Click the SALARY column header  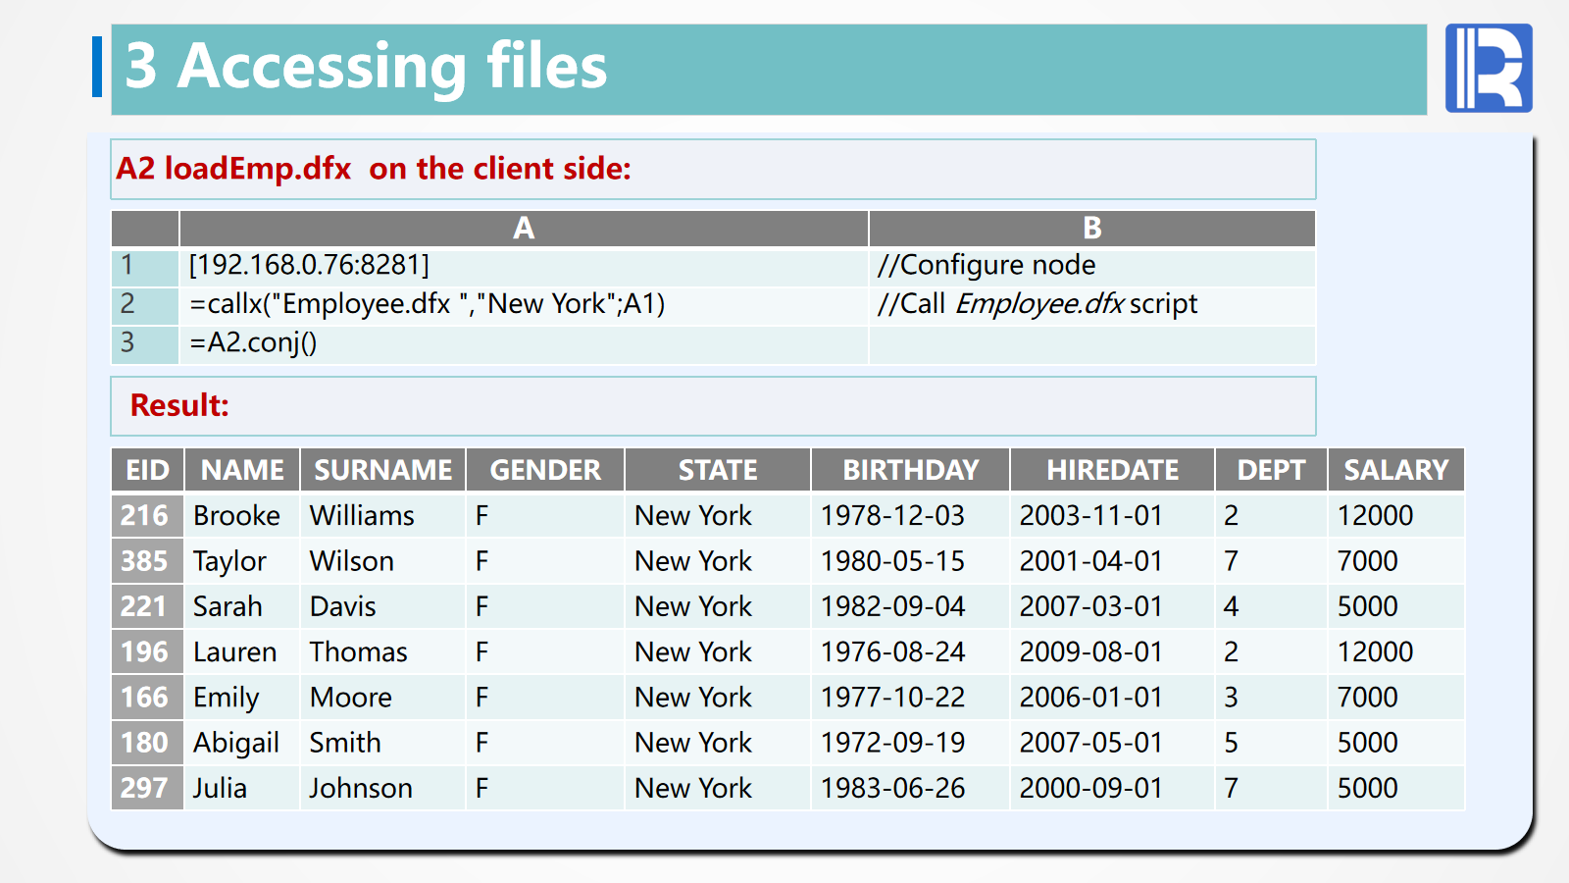[1394, 470]
